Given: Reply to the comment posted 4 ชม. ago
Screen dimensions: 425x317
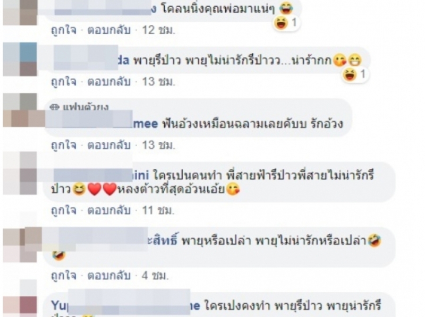Looking at the screenshot, I should pyautogui.click(x=109, y=276).
